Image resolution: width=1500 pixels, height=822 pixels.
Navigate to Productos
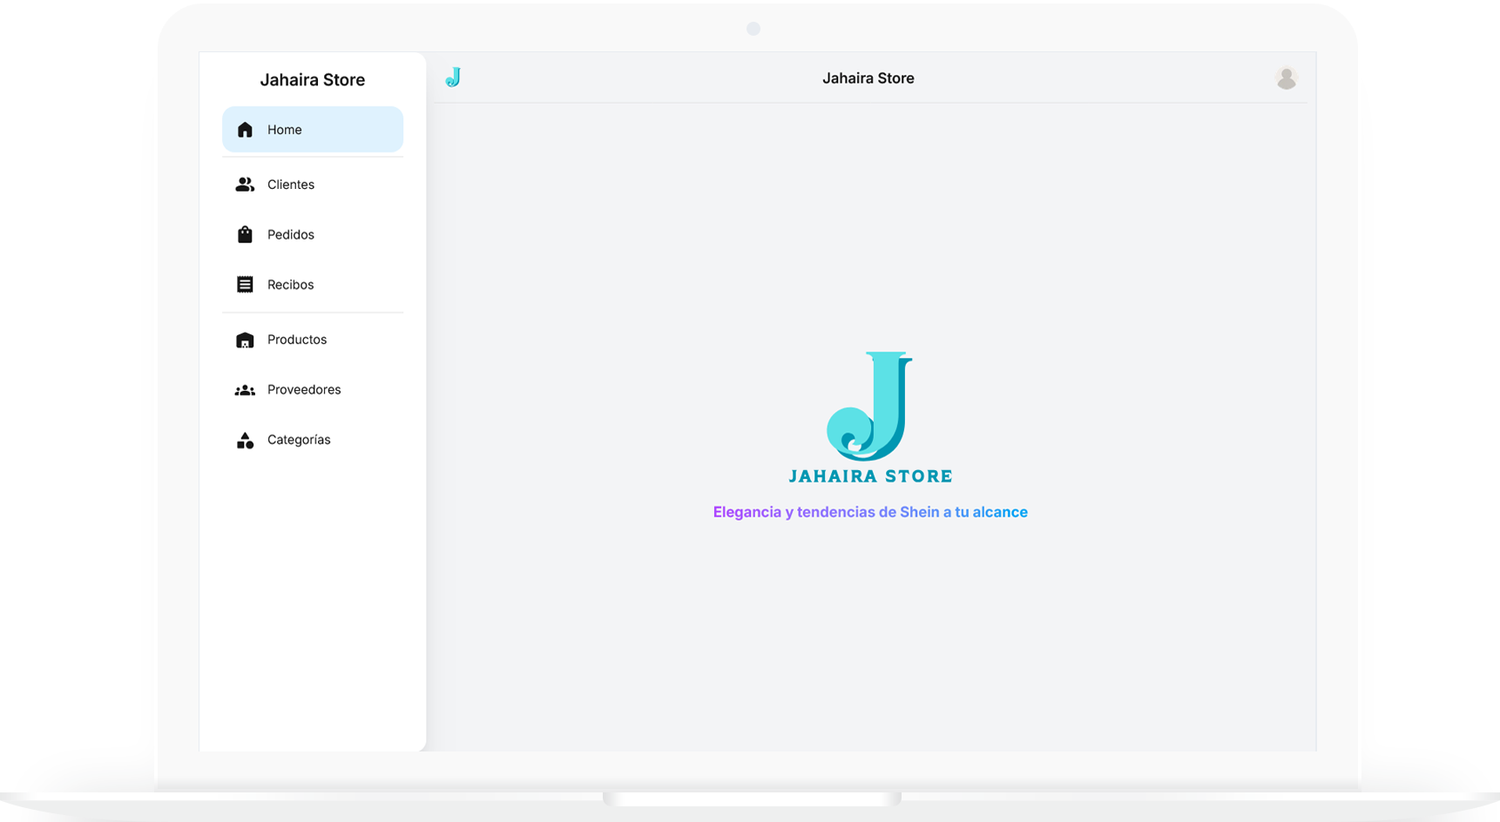point(313,340)
